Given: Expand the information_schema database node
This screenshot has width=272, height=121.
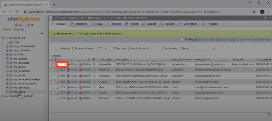Looking at the screenshot, I should [x=3, y=96].
